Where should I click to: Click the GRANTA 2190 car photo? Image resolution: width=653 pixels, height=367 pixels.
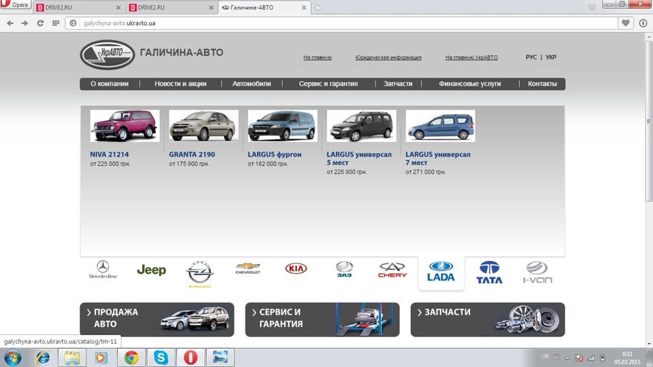[x=203, y=126]
